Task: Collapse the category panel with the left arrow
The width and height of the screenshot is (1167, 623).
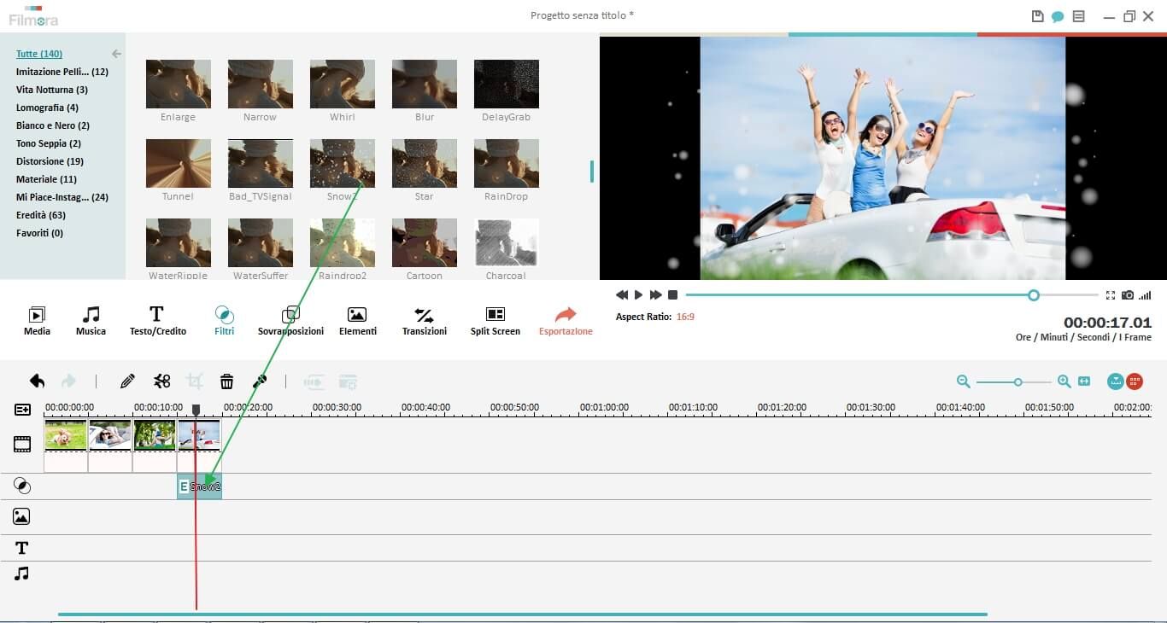Action: click(116, 54)
